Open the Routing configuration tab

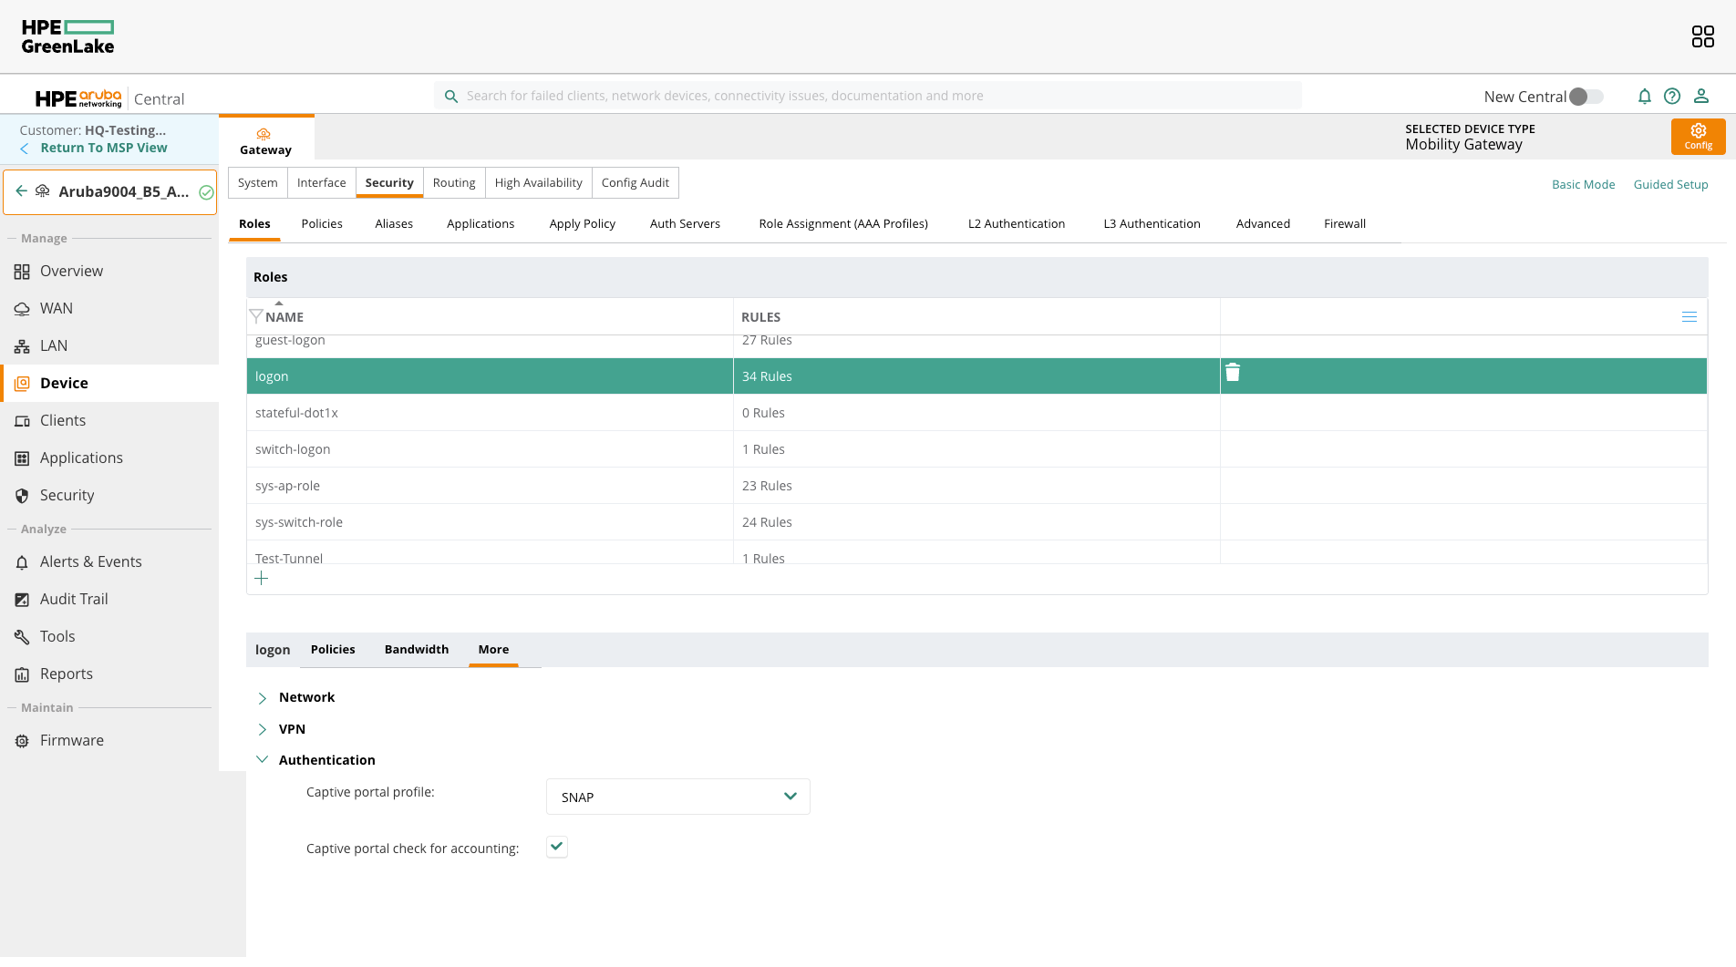tap(453, 183)
